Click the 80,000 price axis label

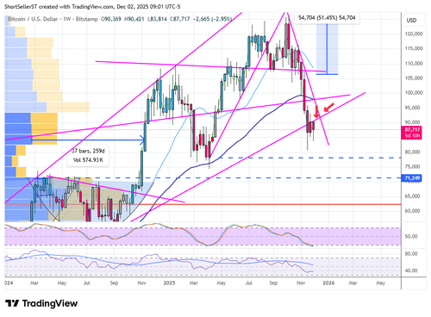(413, 152)
